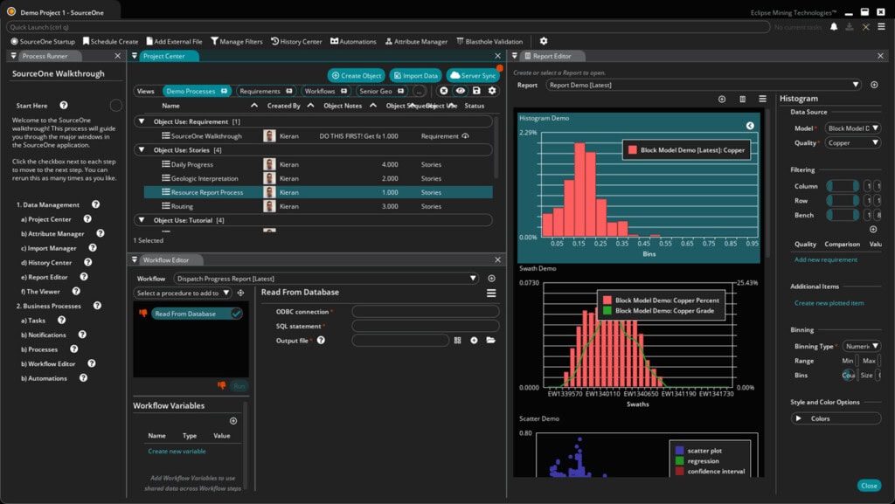This screenshot has height=504, width=895.
Task: Click the Close button in Histogram panel
Action: 869,486
